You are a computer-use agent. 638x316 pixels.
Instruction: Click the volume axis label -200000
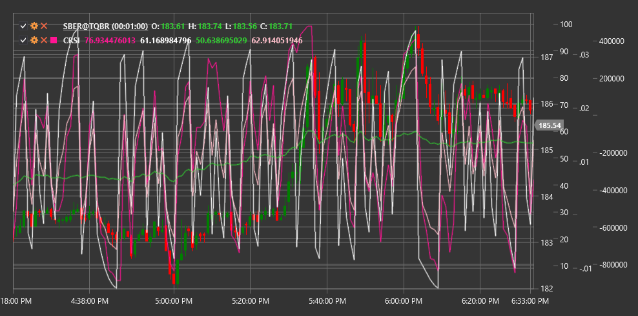(612, 153)
